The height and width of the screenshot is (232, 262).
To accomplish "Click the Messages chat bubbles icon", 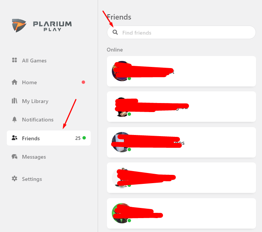I will point(15,156).
